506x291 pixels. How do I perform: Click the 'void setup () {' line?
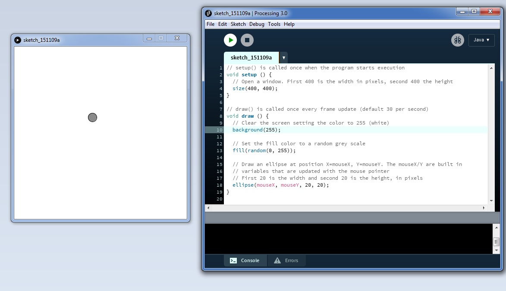[x=249, y=75]
